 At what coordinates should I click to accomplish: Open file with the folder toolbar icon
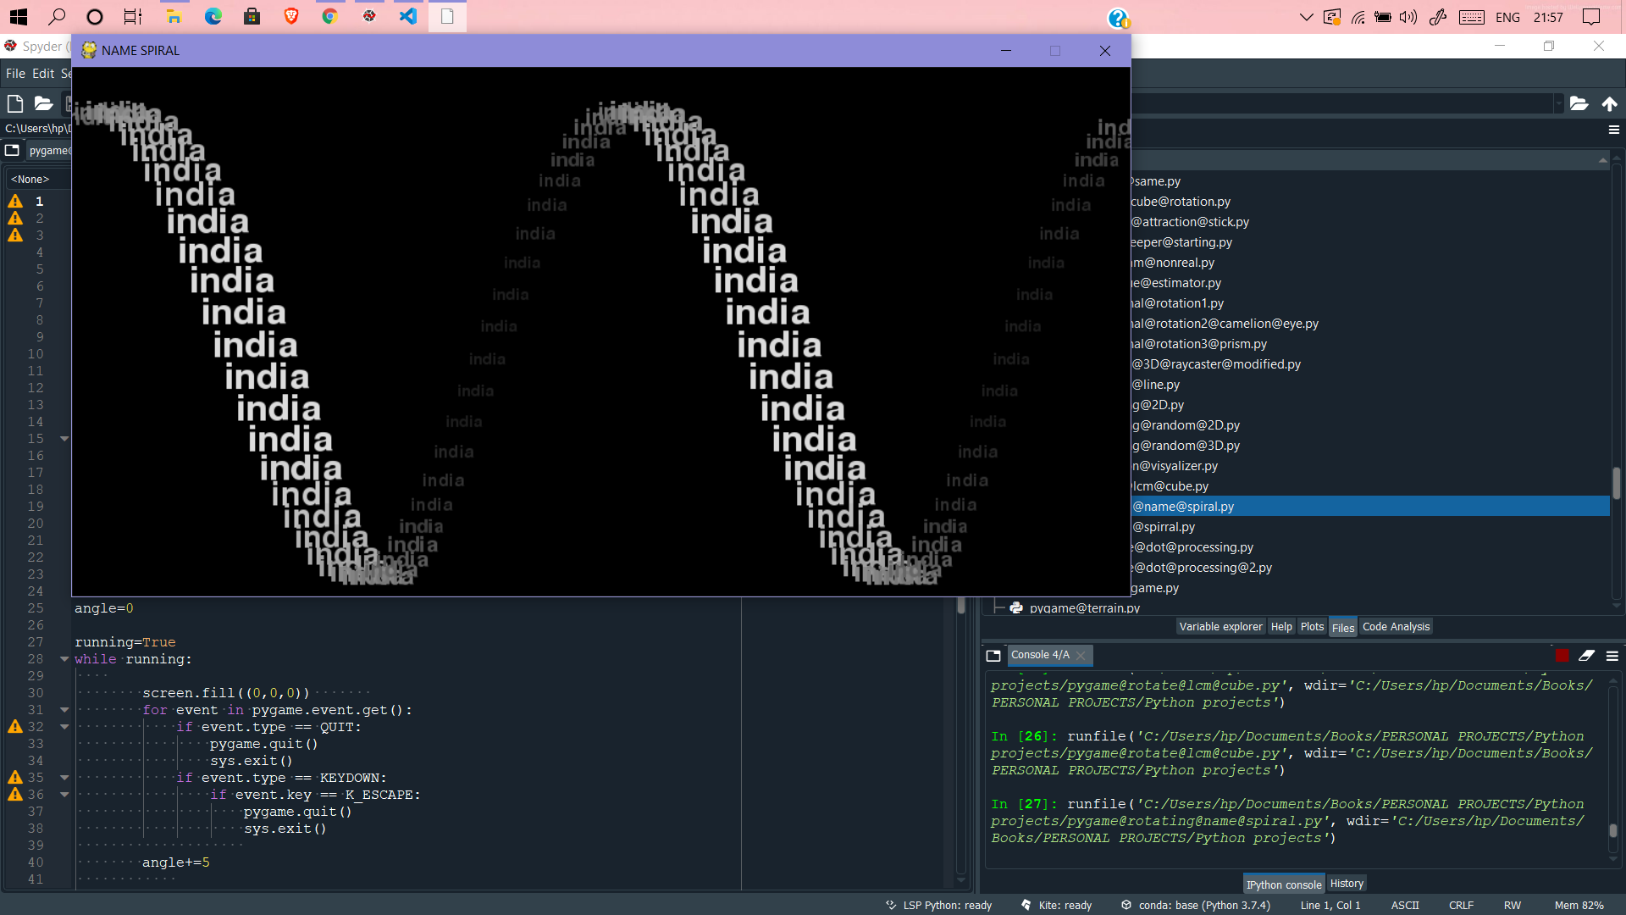[43, 103]
